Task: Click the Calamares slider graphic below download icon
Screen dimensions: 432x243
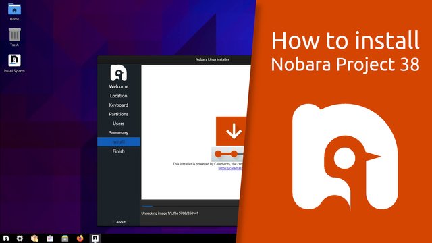Action: pos(228,154)
